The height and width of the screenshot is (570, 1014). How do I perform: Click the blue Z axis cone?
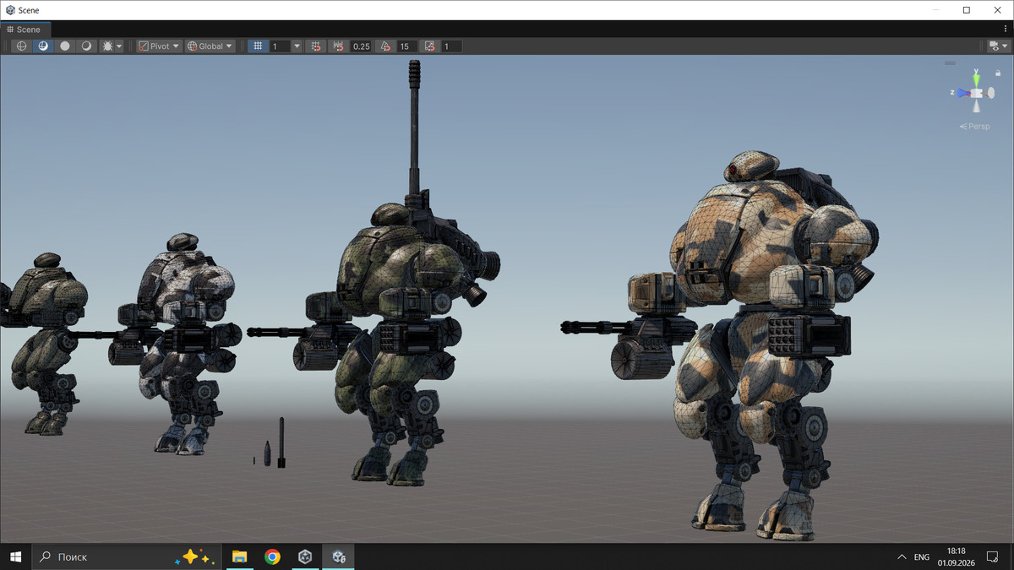click(x=962, y=93)
